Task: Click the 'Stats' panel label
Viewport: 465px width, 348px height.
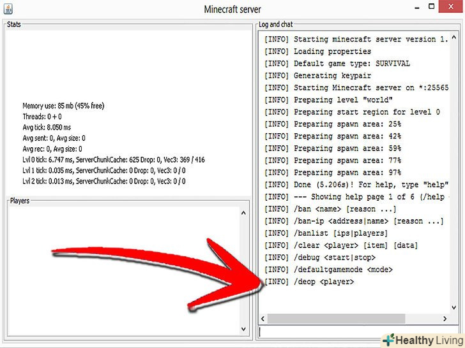Action: pos(13,24)
